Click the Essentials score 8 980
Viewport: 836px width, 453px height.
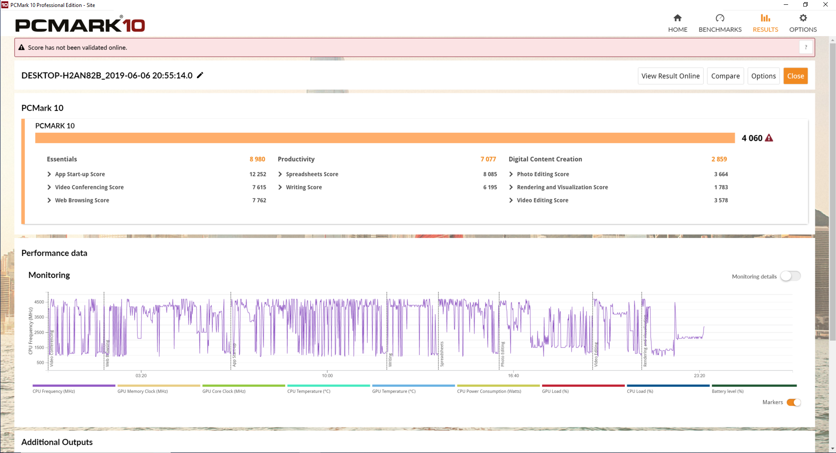point(257,159)
